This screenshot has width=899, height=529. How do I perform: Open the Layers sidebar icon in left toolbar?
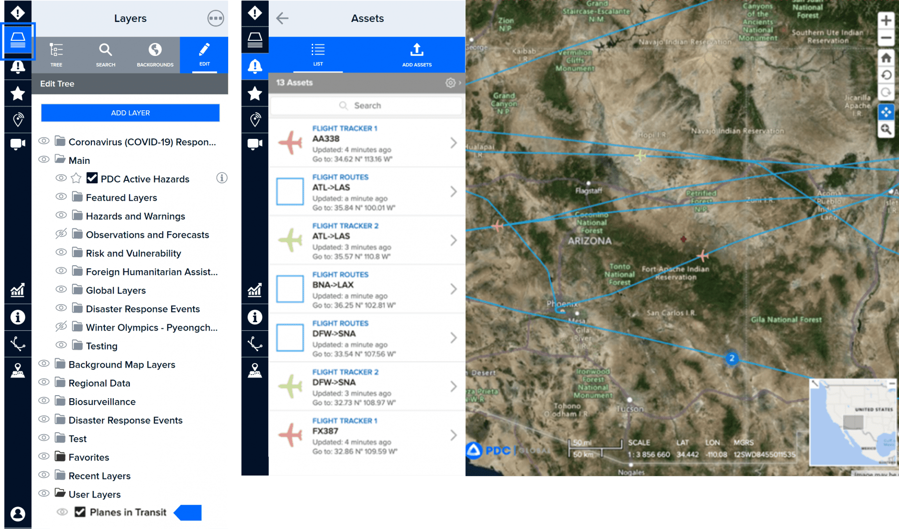click(x=18, y=40)
